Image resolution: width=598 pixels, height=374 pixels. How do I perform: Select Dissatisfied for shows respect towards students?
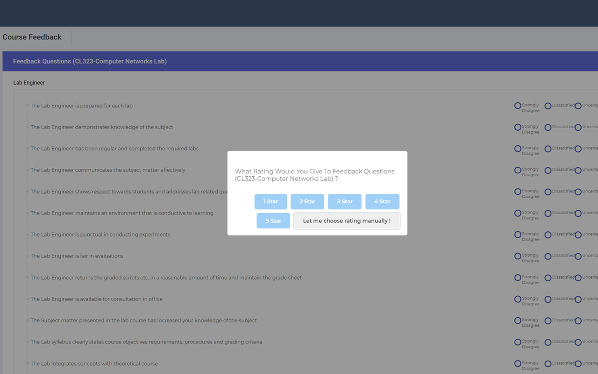click(x=548, y=192)
